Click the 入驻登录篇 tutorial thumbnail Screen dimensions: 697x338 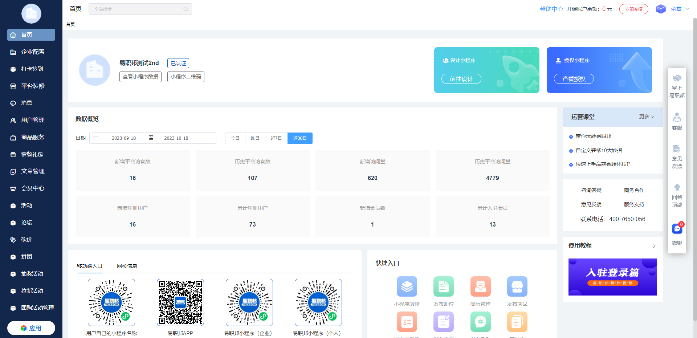612,277
